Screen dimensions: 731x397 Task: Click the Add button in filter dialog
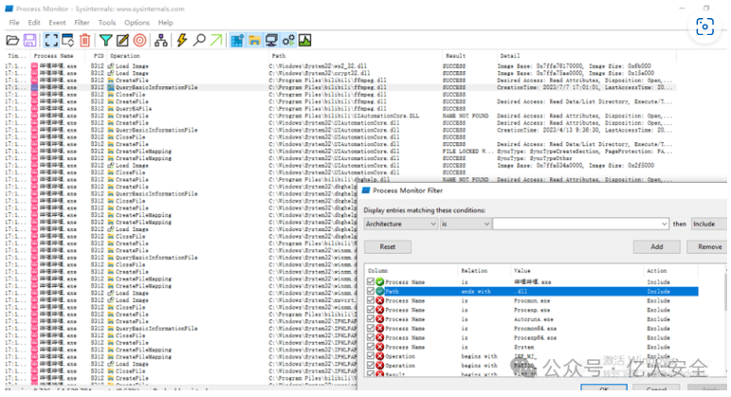(656, 246)
